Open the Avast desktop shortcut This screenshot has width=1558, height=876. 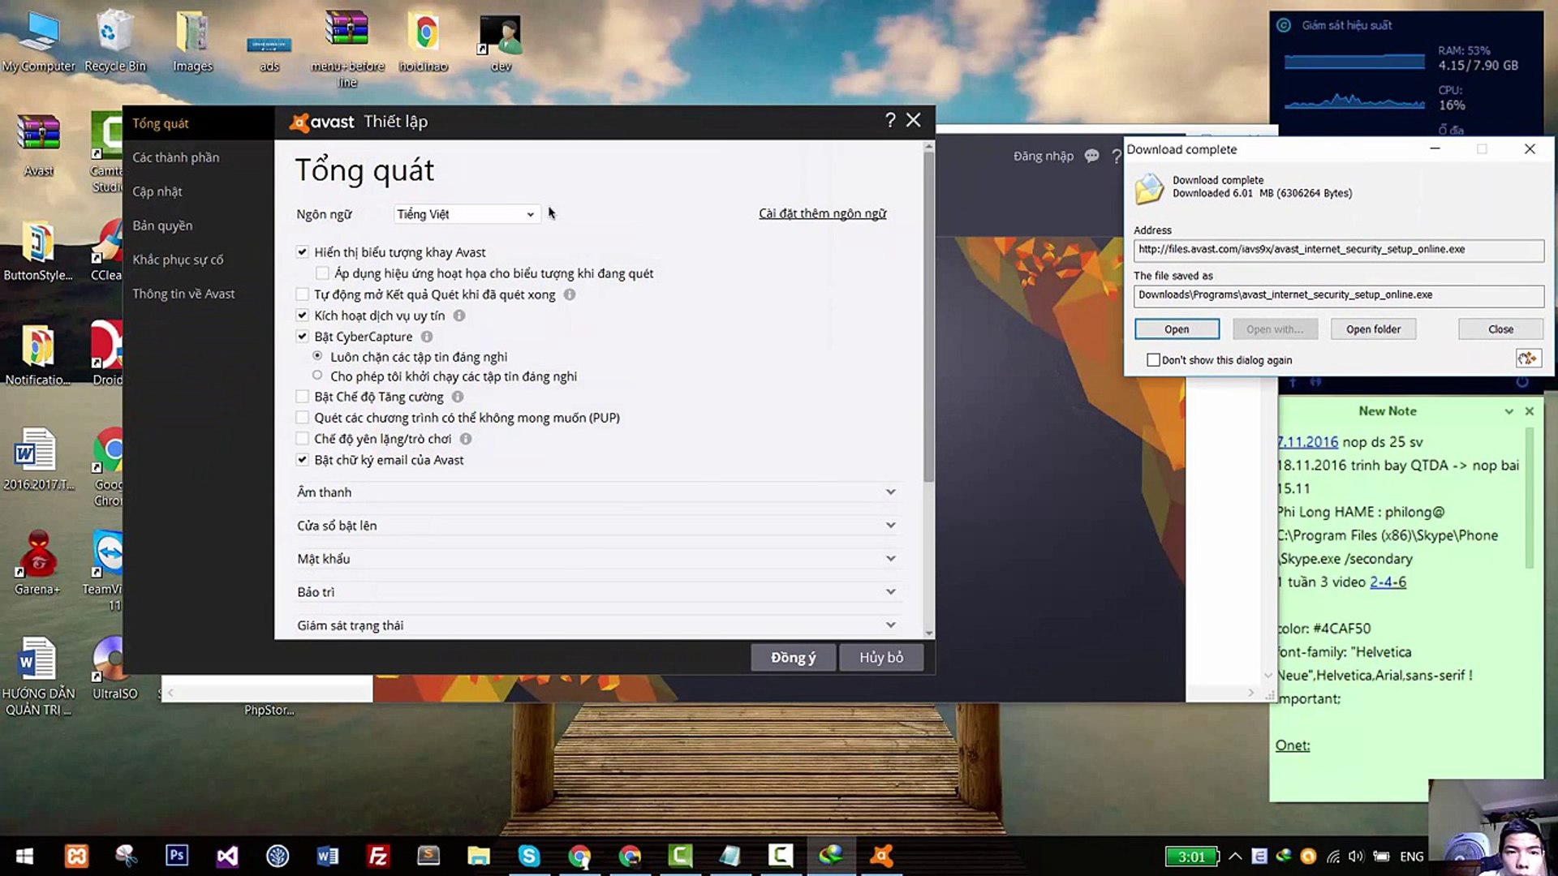point(38,144)
